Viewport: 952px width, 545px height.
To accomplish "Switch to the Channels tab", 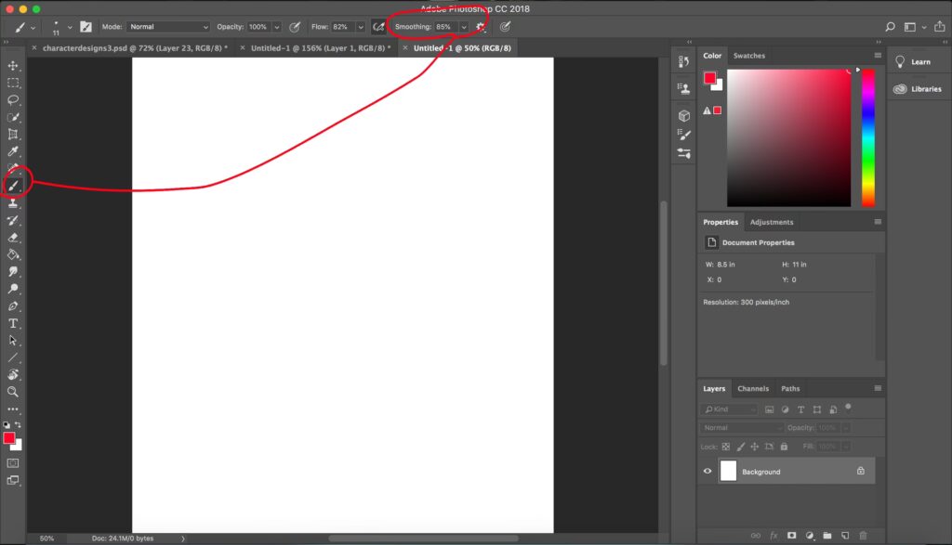I will 753,389.
